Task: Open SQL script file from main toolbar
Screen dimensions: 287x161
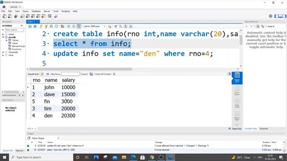Action: tap(10, 16)
